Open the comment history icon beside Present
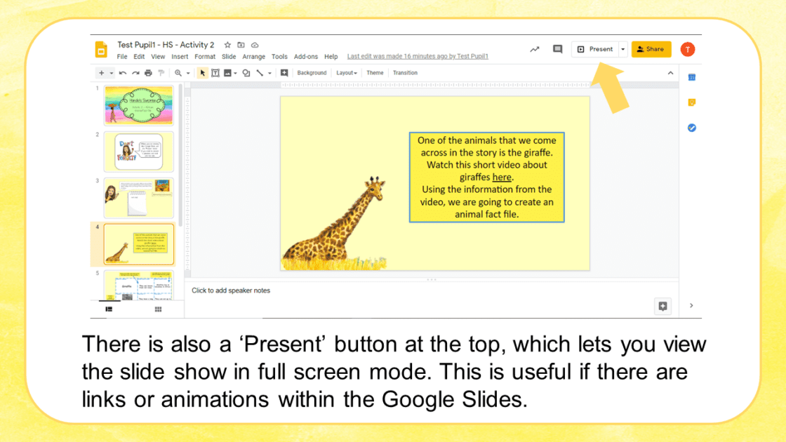 click(557, 49)
